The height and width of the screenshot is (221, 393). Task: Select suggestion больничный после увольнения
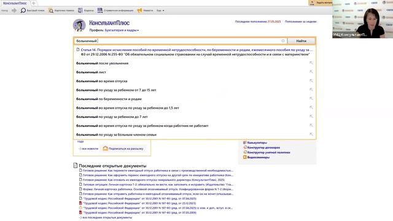(103, 63)
